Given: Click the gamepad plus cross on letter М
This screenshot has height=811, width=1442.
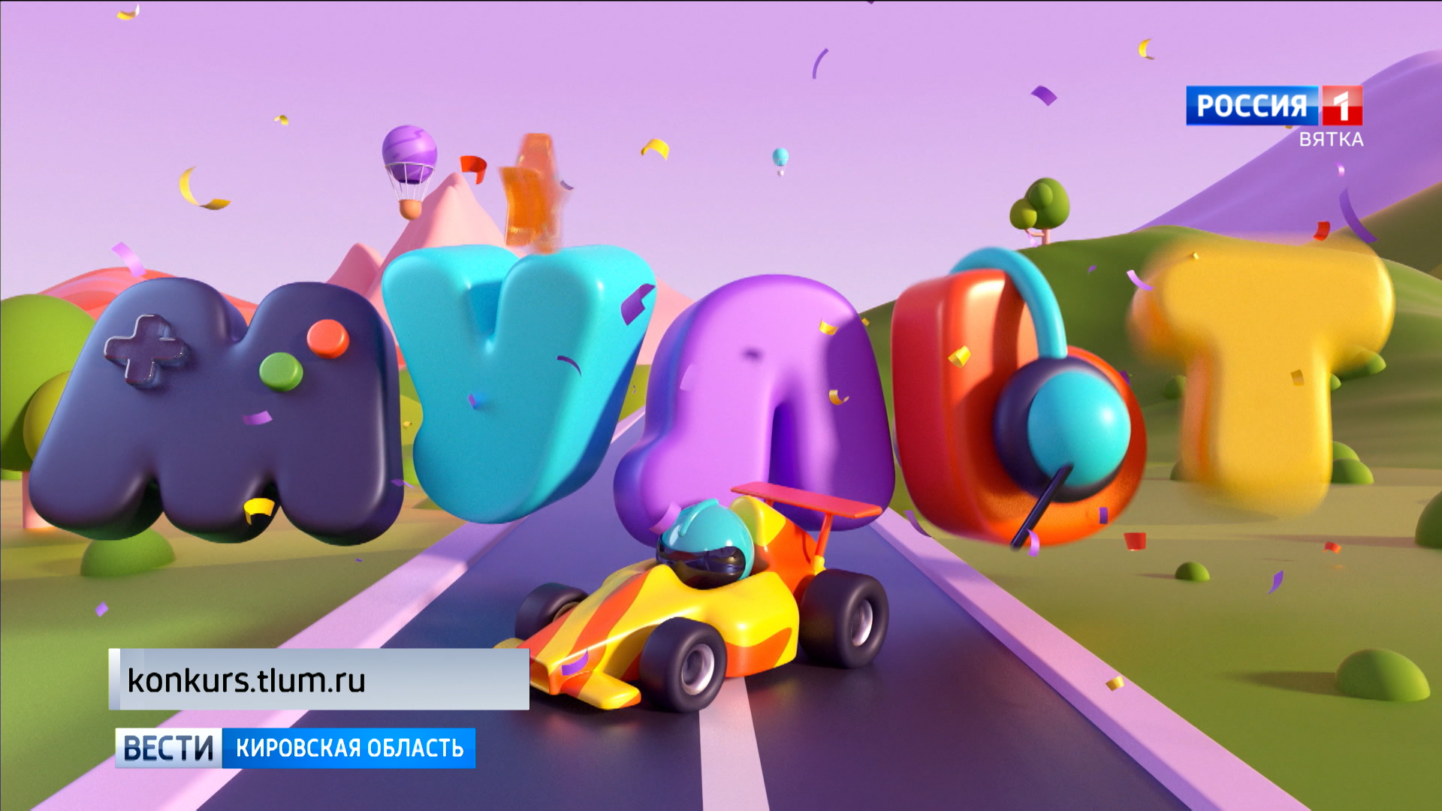Looking at the screenshot, I should (145, 349).
